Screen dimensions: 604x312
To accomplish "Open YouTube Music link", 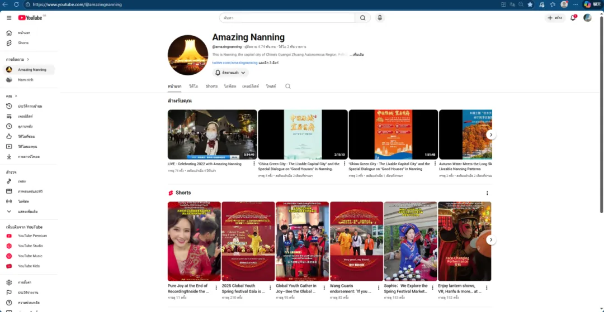I will tap(30, 256).
